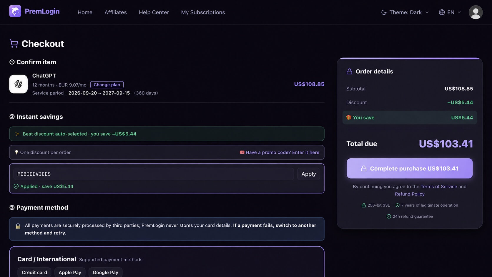This screenshot has height=277, width=492.
Task: Go to the Home nav item
Action: click(x=85, y=12)
